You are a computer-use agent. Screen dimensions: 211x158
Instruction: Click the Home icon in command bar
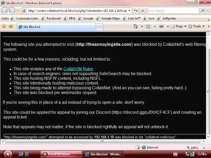coord(136,26)
